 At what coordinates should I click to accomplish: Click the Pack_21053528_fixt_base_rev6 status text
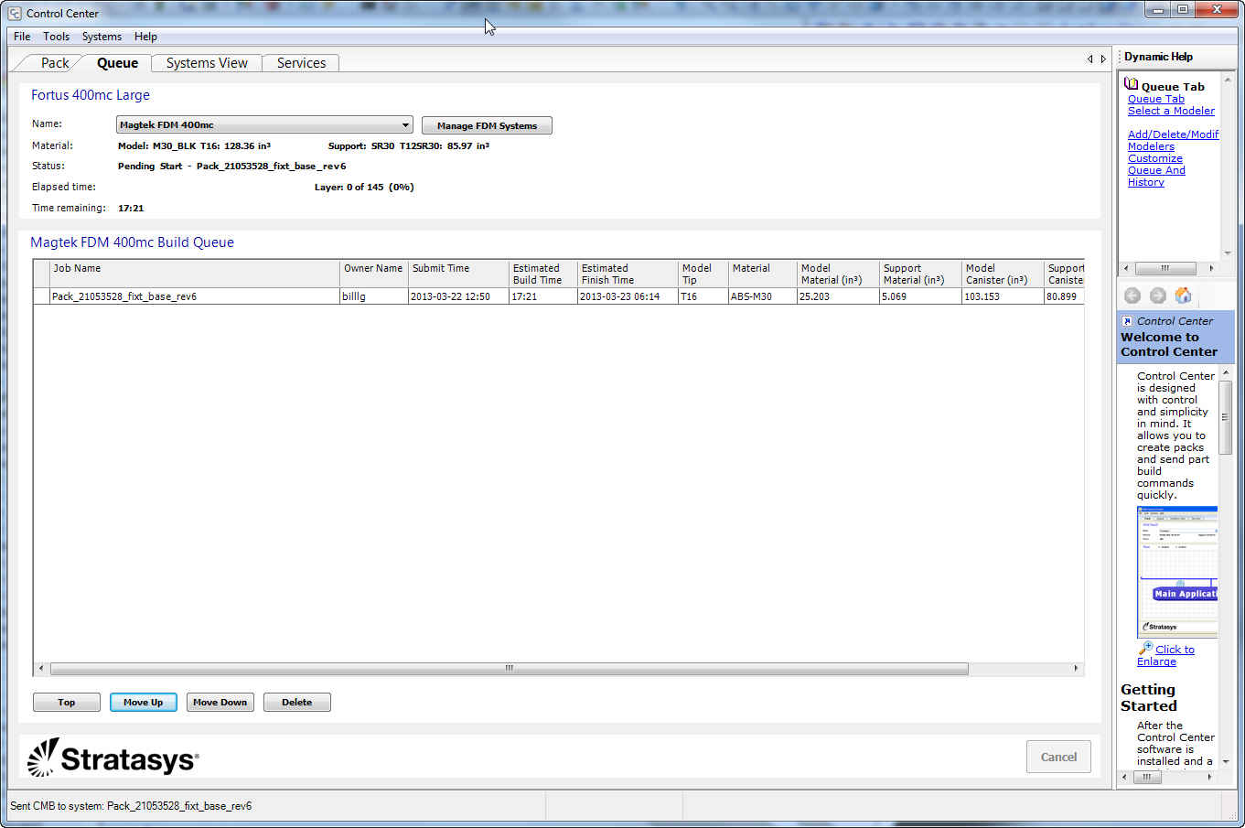point(271,167)
